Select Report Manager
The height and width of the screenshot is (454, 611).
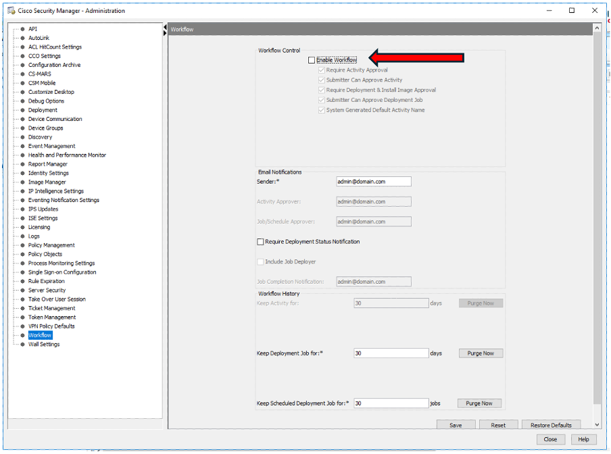point(48,164)
